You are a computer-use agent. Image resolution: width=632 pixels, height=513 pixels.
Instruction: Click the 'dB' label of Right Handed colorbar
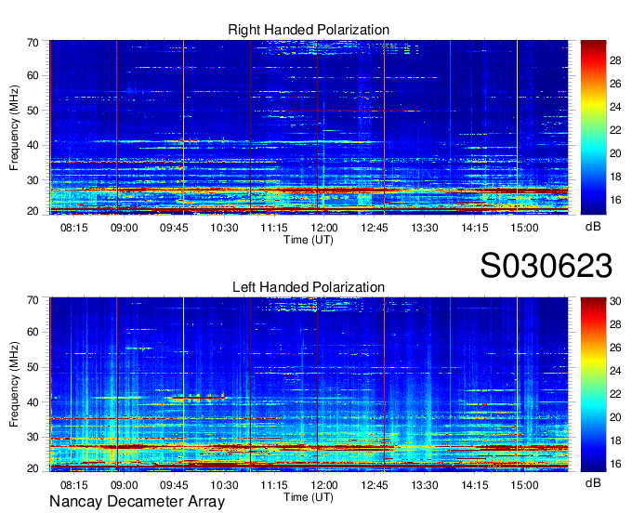tap(593, 227)
